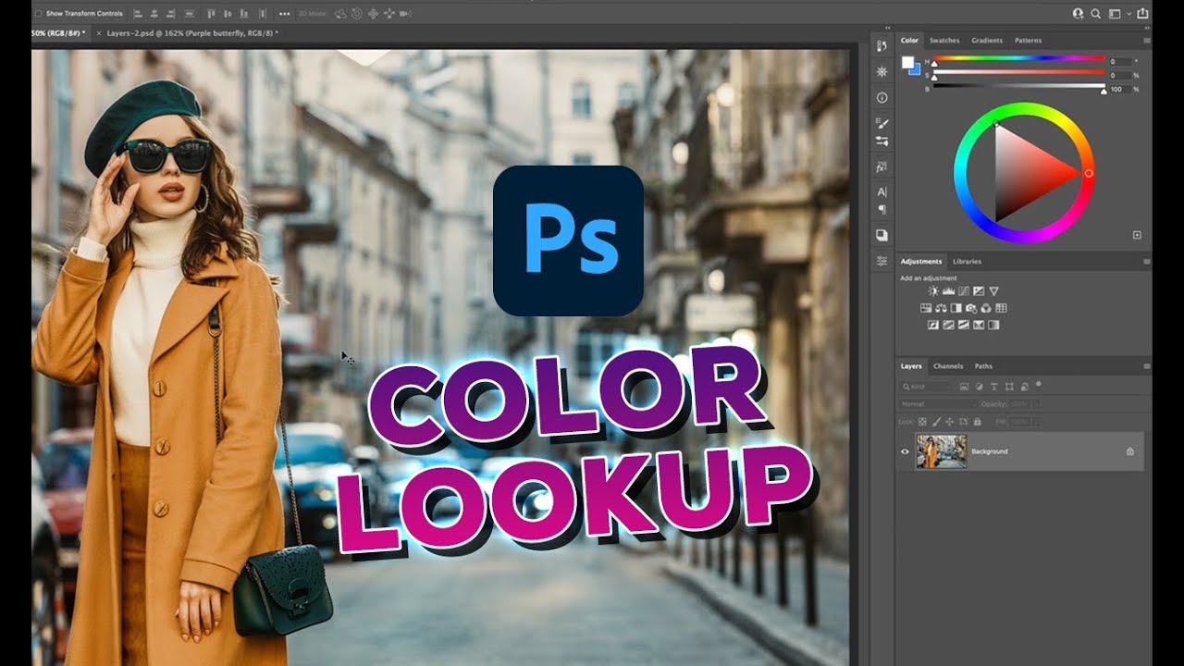Add a Posterize adjustment
Viewport: 1184px width, 666px height.
click(948, 325)
